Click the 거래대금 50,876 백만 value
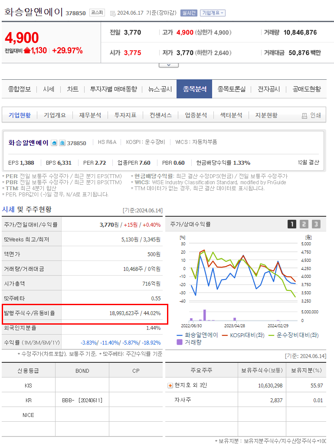 (x=305, y=53)
